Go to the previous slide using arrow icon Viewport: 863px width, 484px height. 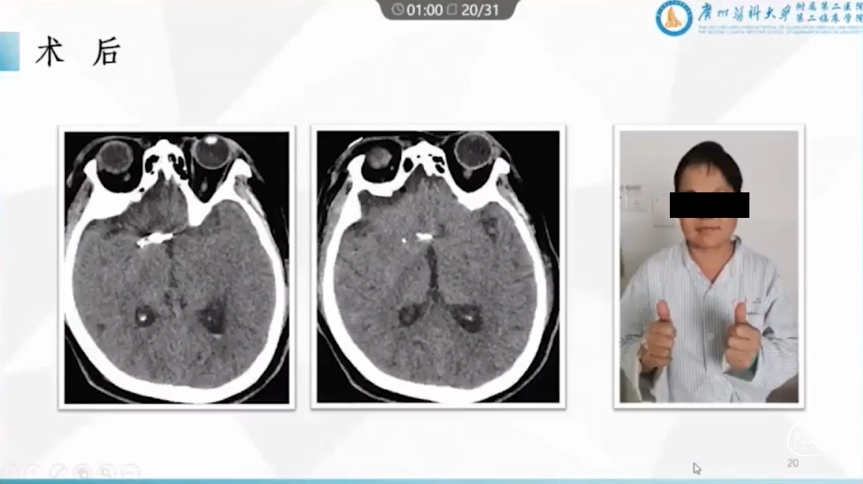(9, 471)
